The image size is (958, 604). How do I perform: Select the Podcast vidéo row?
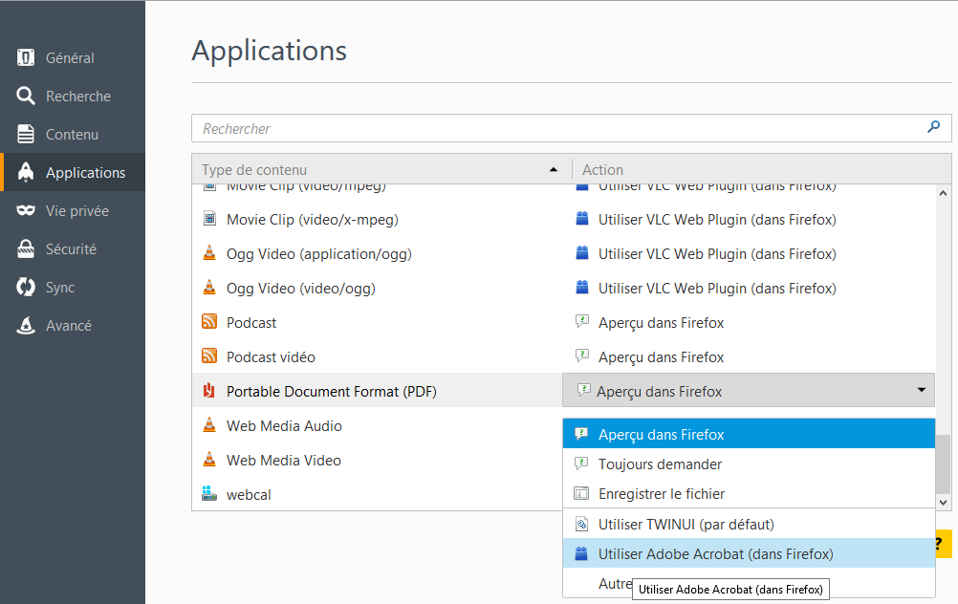(x=271, y=356)
